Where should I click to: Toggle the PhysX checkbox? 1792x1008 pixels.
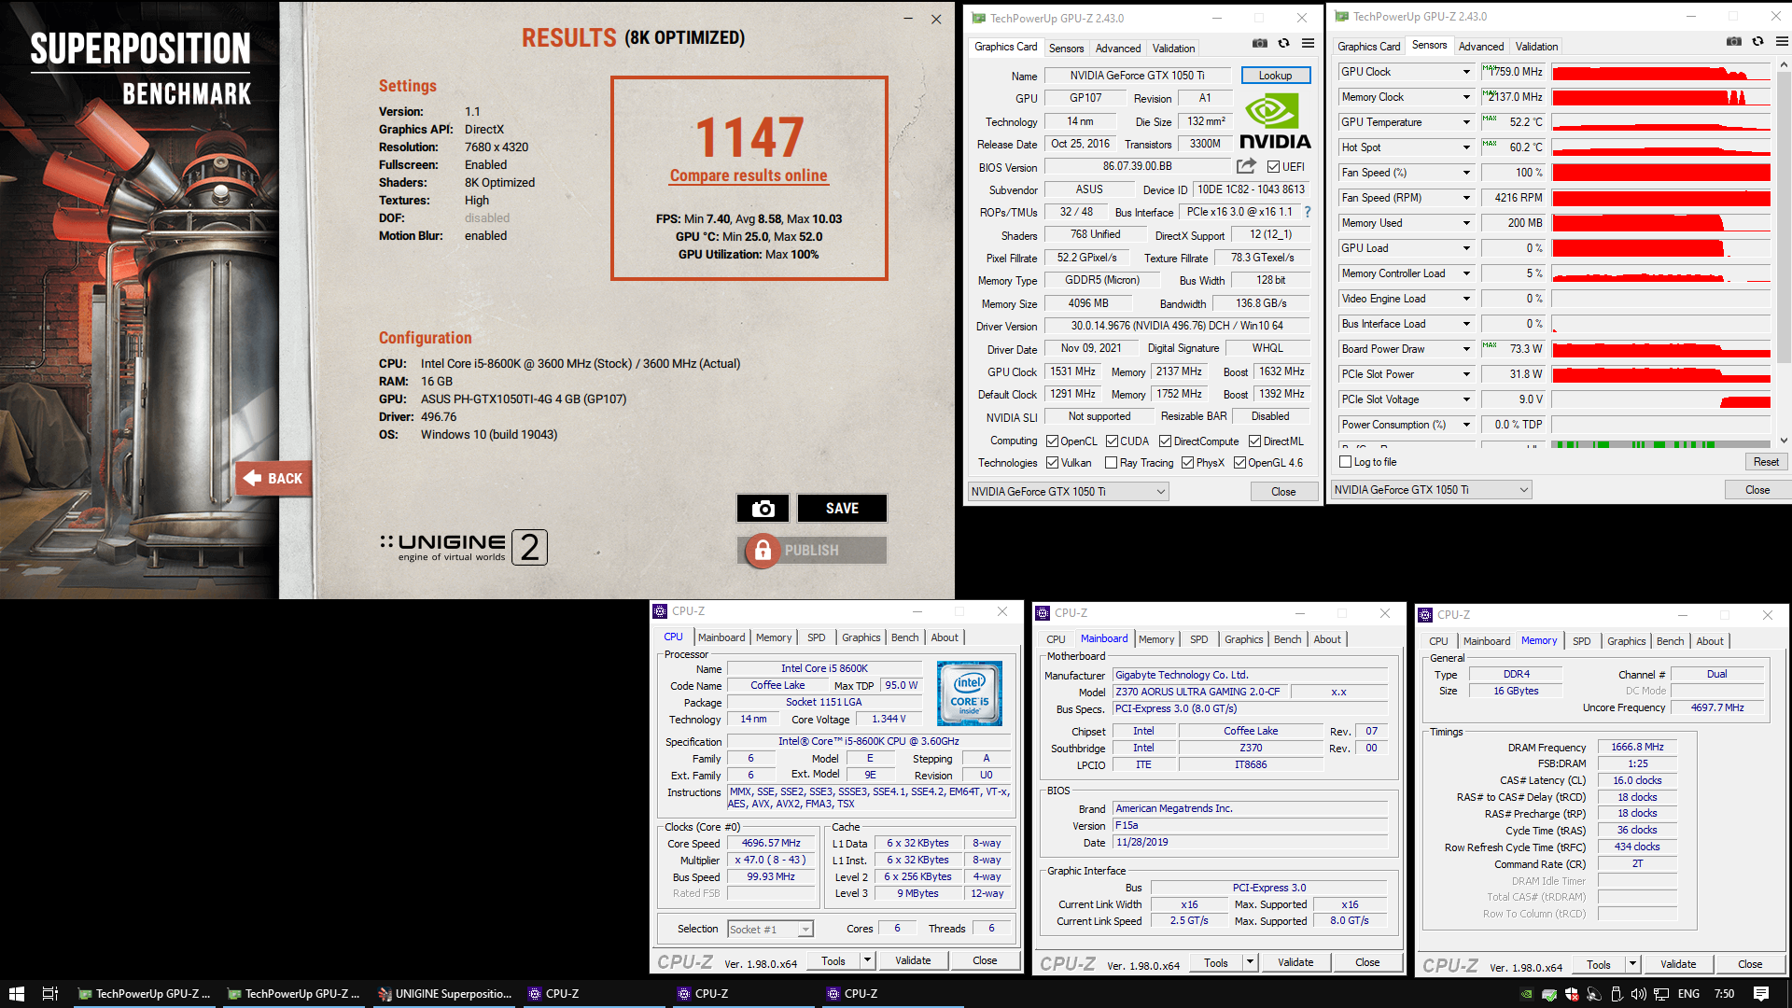click(x=1187, y=463)
